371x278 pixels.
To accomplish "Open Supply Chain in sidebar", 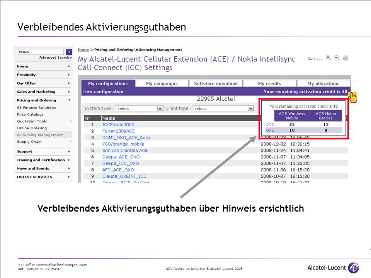I will point(29,142).
